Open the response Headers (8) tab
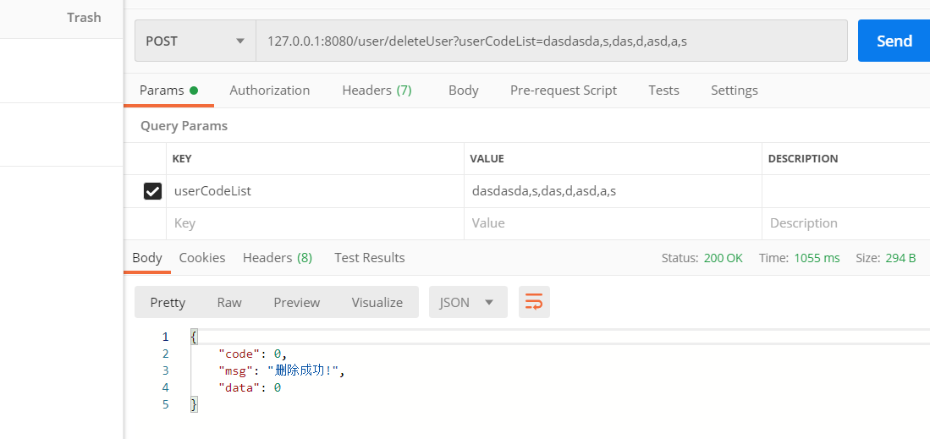 tap(277, 257)
